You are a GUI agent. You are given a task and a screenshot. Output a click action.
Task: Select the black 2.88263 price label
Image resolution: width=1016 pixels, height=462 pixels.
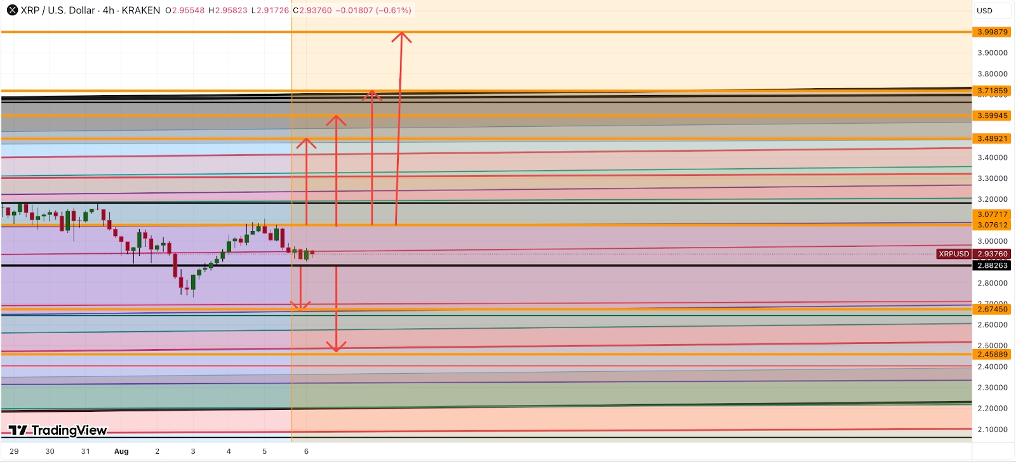coord(992,265)
